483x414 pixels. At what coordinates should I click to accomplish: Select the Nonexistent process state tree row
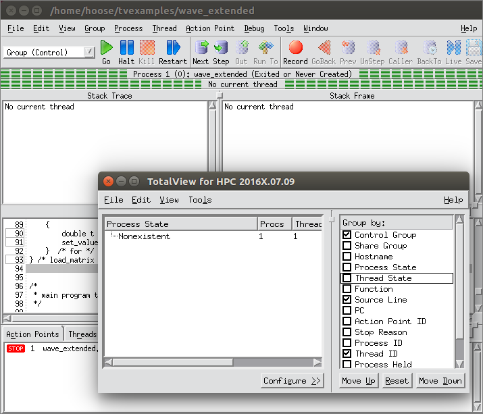click(x=144, y=236)
